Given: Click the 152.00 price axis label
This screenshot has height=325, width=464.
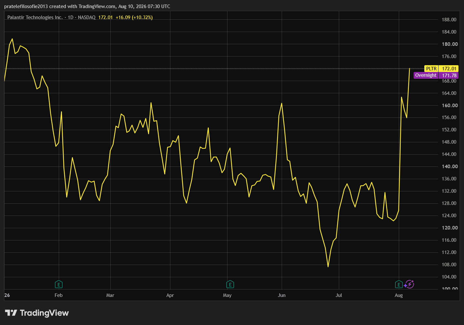Looking at the screenshot, I should point(449,130).
